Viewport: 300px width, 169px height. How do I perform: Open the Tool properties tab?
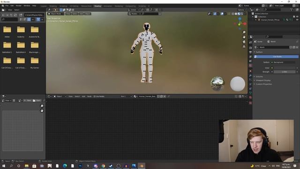250,43
